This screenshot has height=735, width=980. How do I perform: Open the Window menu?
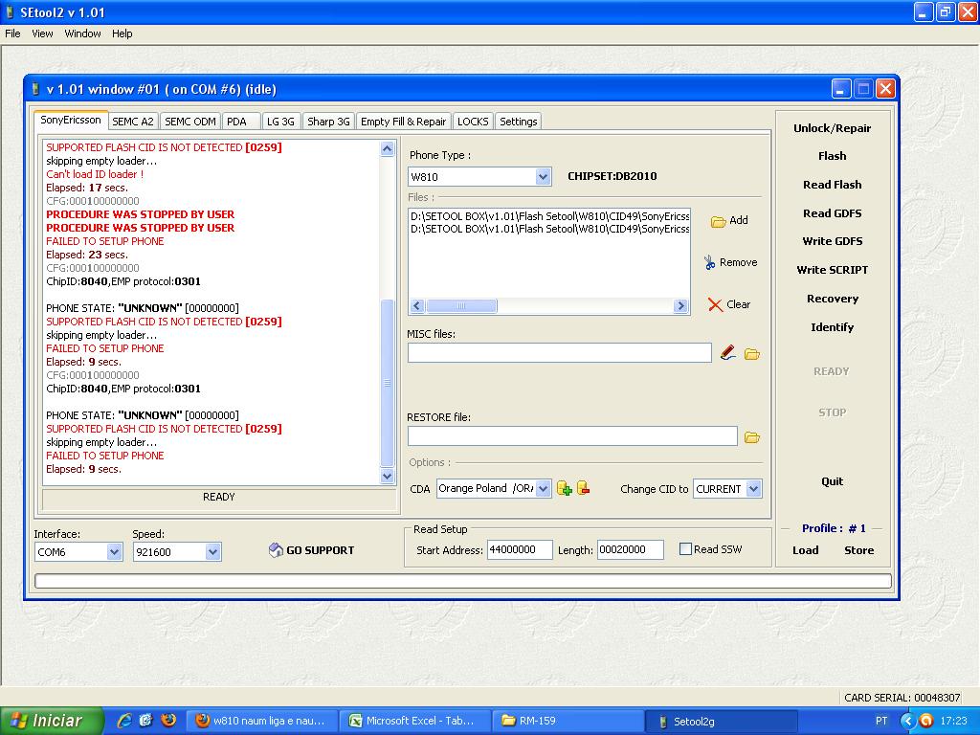point(82,33)
